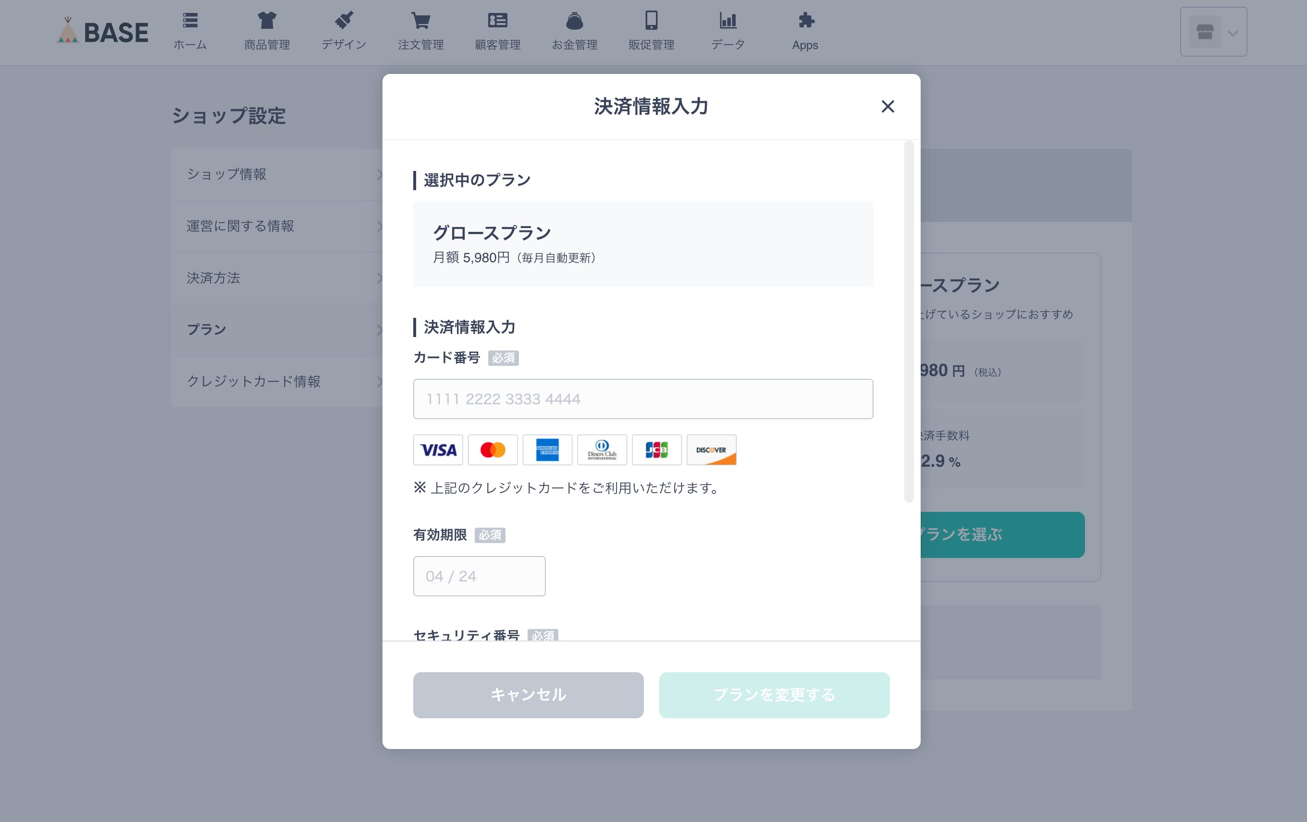Click the American Express logo

pyautogui.click(x=547, y=449)
